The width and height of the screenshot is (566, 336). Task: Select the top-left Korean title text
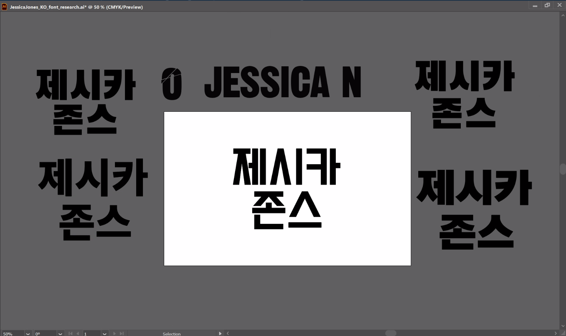tap(85, 102)
